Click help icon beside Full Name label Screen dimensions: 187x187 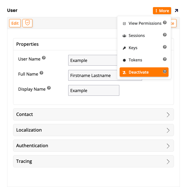(41, 73)
